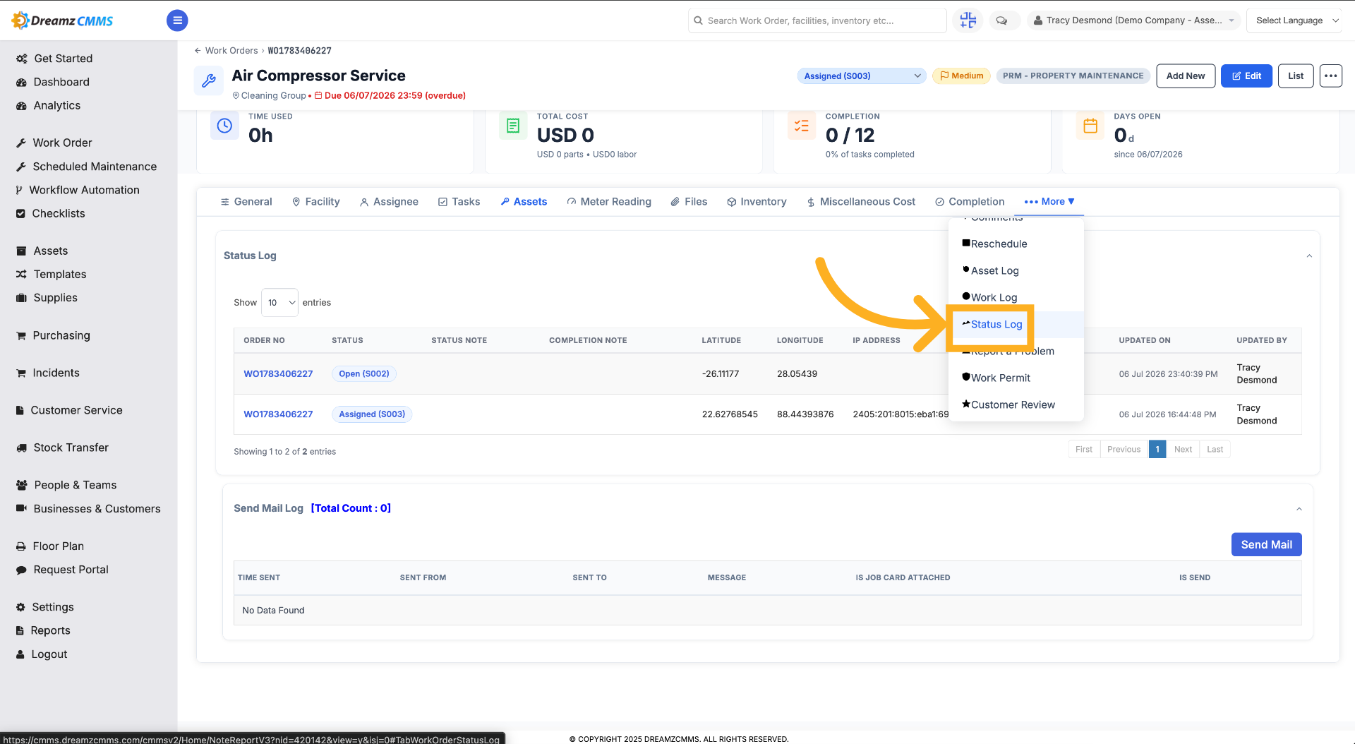Select Work Permit from More menu

pyautogui.click(x=1000, y=378)
